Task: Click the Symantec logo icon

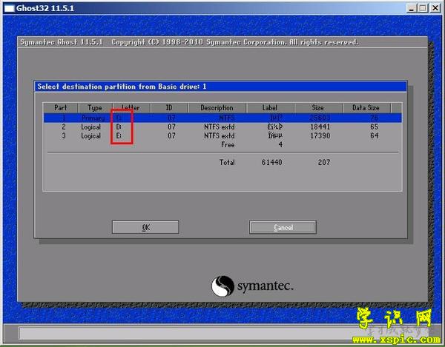Action: (x=222, y=286)
